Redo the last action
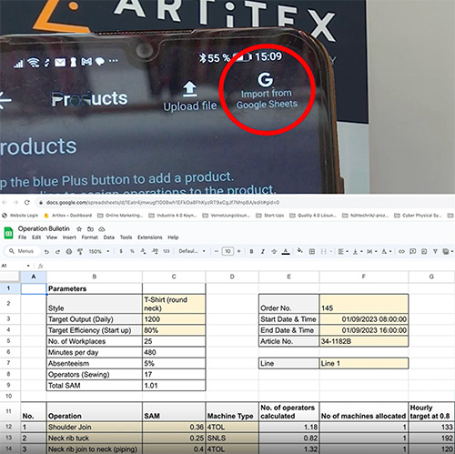Viewport: 455px width, 454px height. pos(57,251)
